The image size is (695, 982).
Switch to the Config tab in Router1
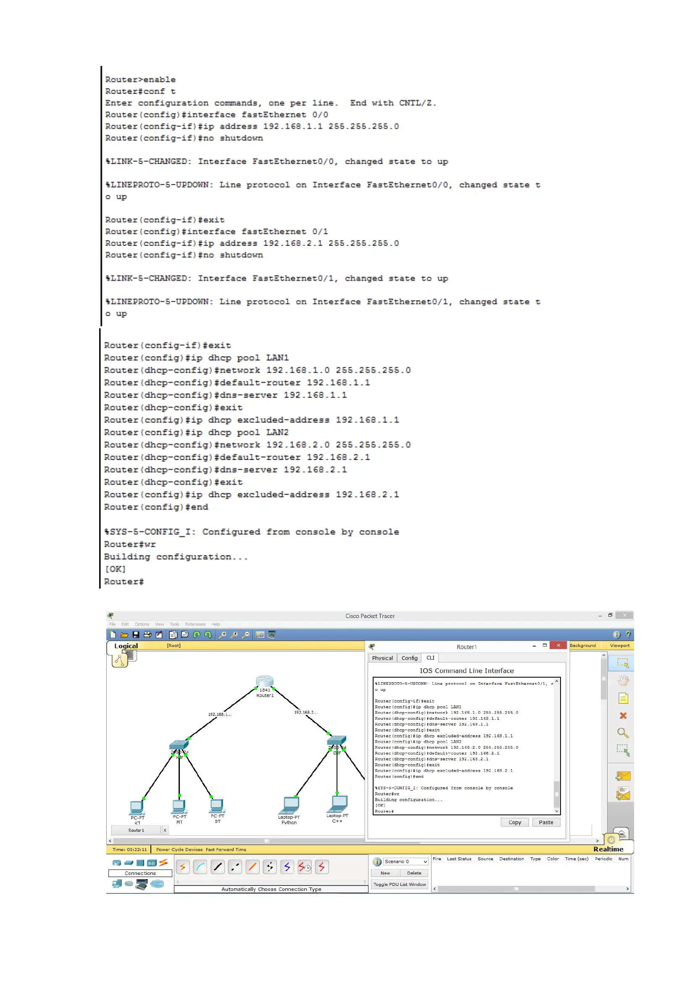click(410, 658)
